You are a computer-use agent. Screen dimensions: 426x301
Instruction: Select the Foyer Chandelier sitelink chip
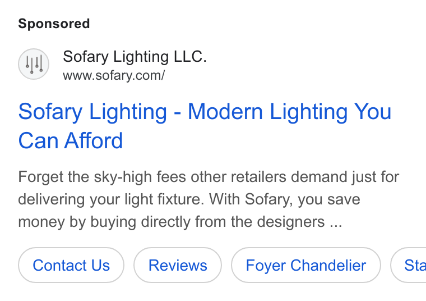pyautogui.click(x=306, y=265)
